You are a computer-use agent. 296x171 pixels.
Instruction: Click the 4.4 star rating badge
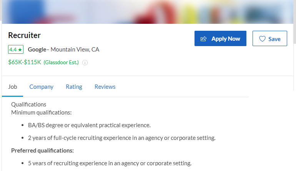tap(16, 50)
